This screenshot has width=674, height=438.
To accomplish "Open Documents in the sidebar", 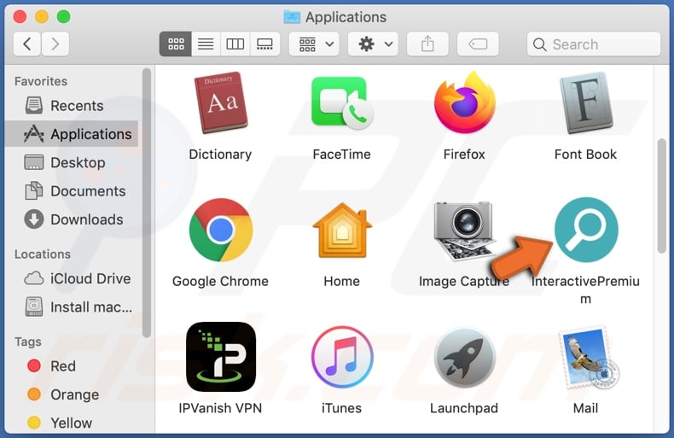I will click(72, 190).
